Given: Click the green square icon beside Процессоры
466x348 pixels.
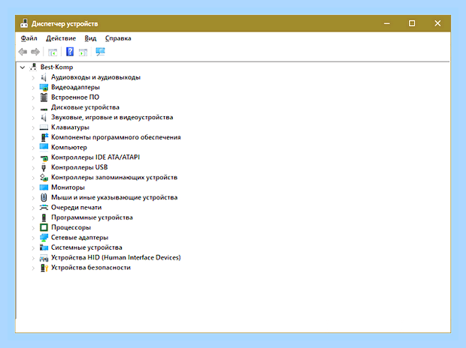Looking at the screenshot, I should 44,227.
